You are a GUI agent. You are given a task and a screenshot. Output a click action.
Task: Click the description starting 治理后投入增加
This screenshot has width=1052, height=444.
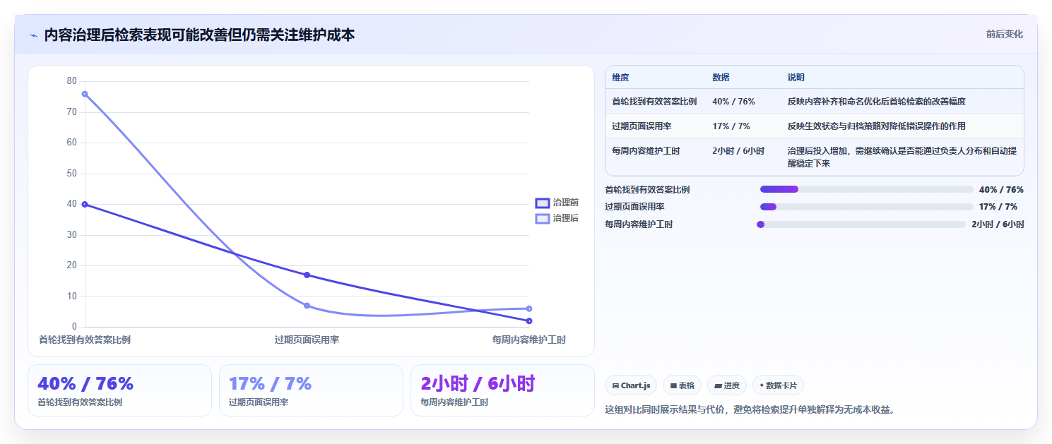tap(902, 157)
